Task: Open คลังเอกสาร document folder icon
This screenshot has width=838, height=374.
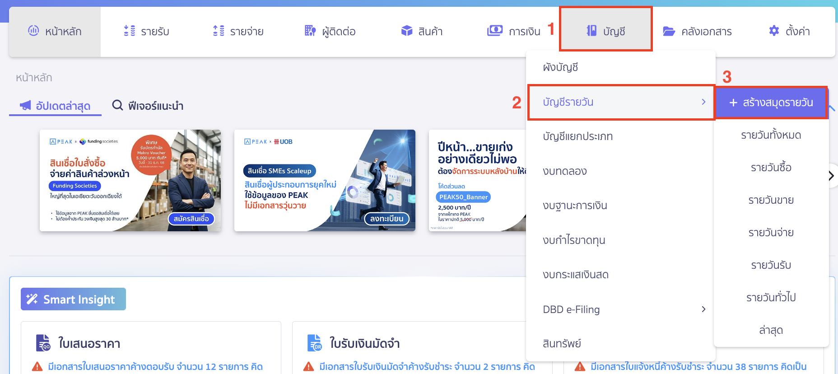Action: click(x=669, y=31)
